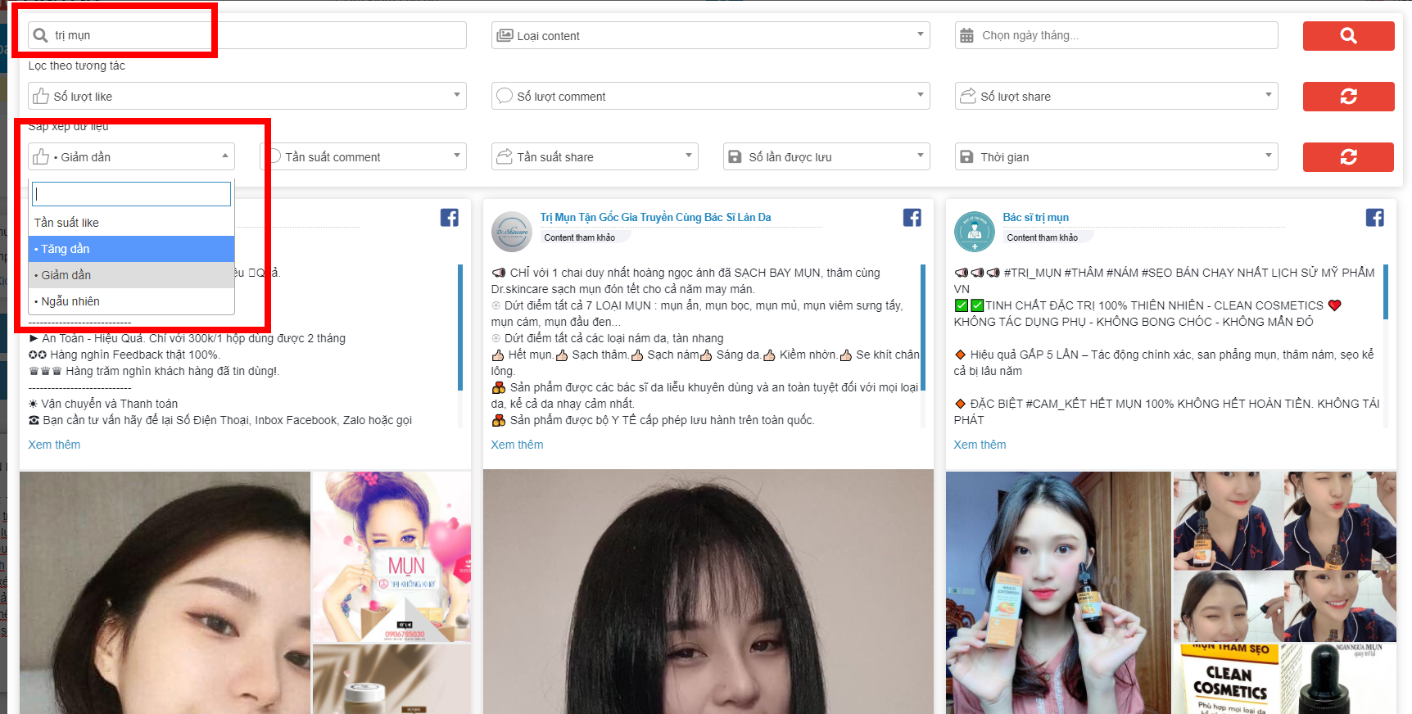This screenshot has width=1412, height=714.
Task: Select the 'Tăng dần' option
Action: pos(131,249)
